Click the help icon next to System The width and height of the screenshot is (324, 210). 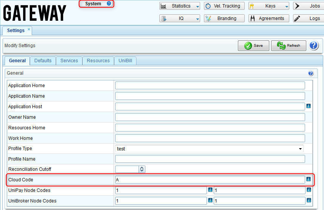[x=109, y=3]
